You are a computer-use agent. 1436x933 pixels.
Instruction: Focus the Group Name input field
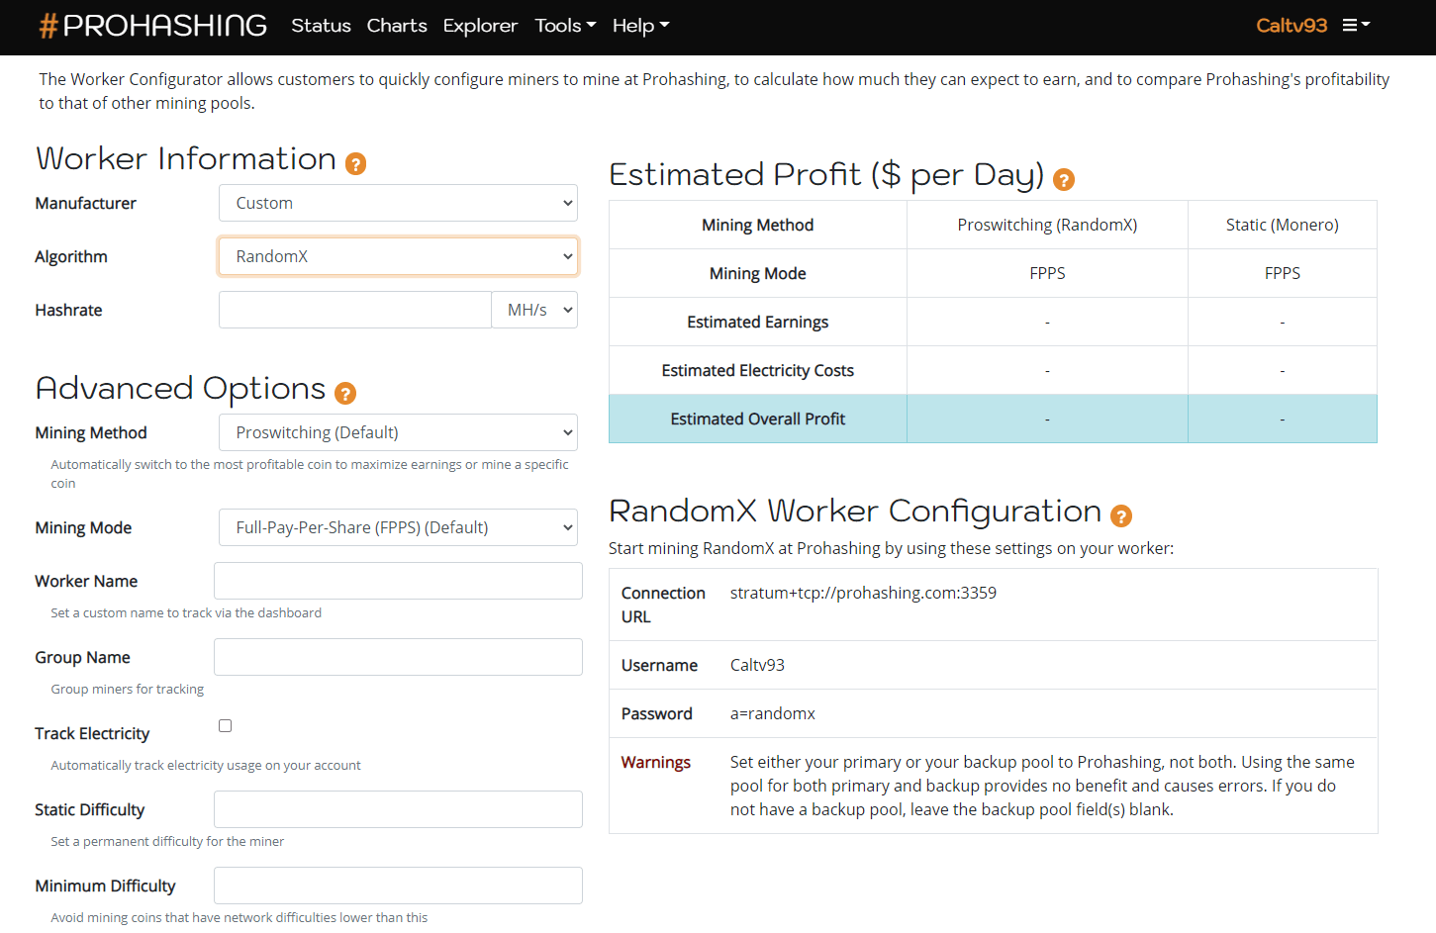[398, 657]
